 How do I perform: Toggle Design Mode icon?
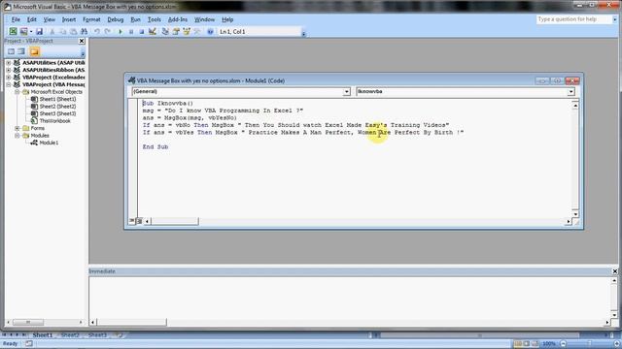[x=153, y=31]
